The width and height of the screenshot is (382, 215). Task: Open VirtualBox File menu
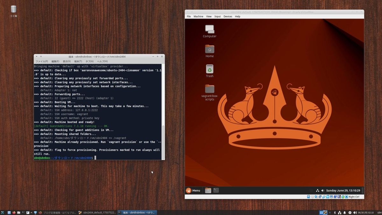[x=189, y=17]
